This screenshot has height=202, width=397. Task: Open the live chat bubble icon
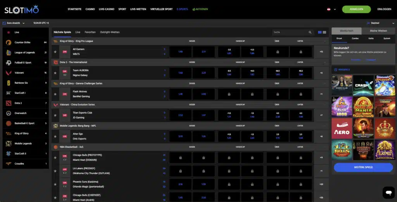[x=388, y=193]
